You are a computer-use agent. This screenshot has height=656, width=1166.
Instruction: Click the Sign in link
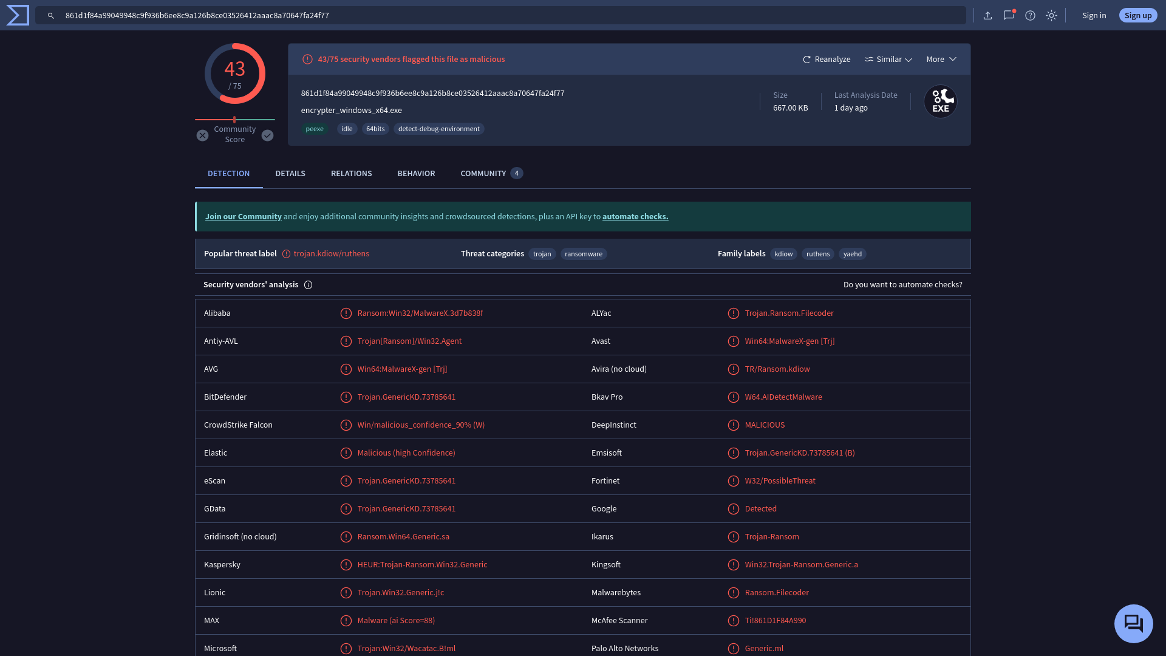tap(1094, 16)
